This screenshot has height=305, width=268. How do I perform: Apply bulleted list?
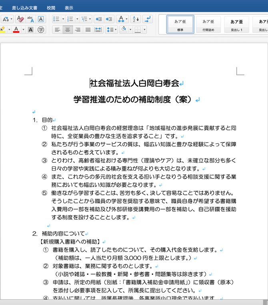pyautogui.click(x=56, y=19)
